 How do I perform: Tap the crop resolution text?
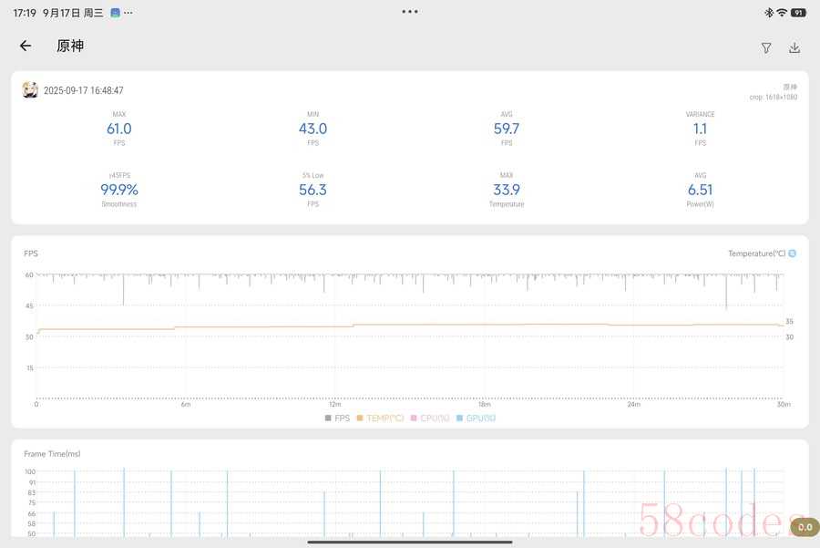click(x=773, y=98)
